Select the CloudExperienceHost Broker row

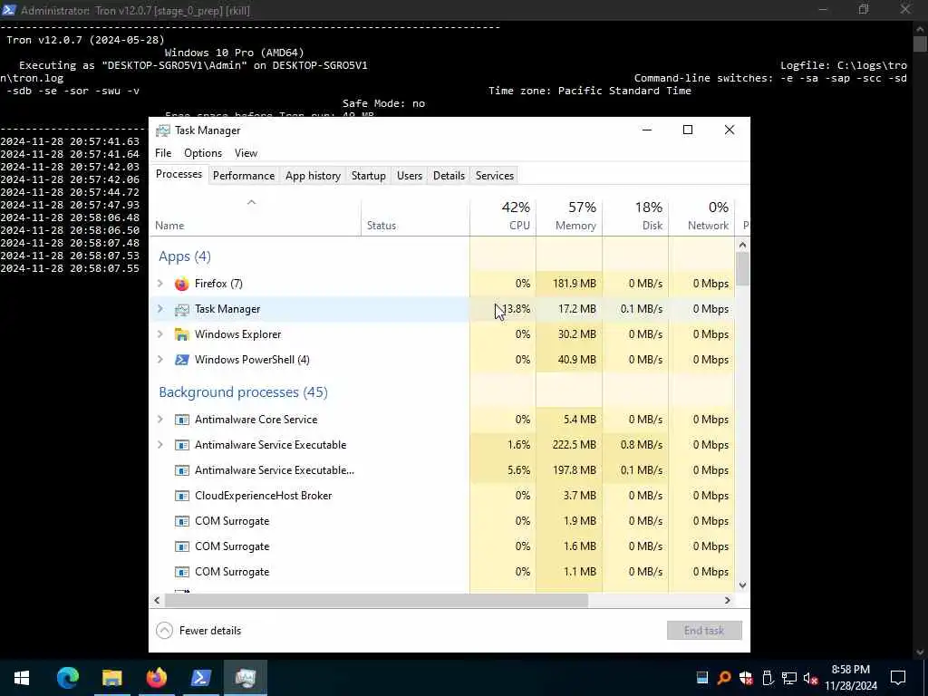(442, 496)
